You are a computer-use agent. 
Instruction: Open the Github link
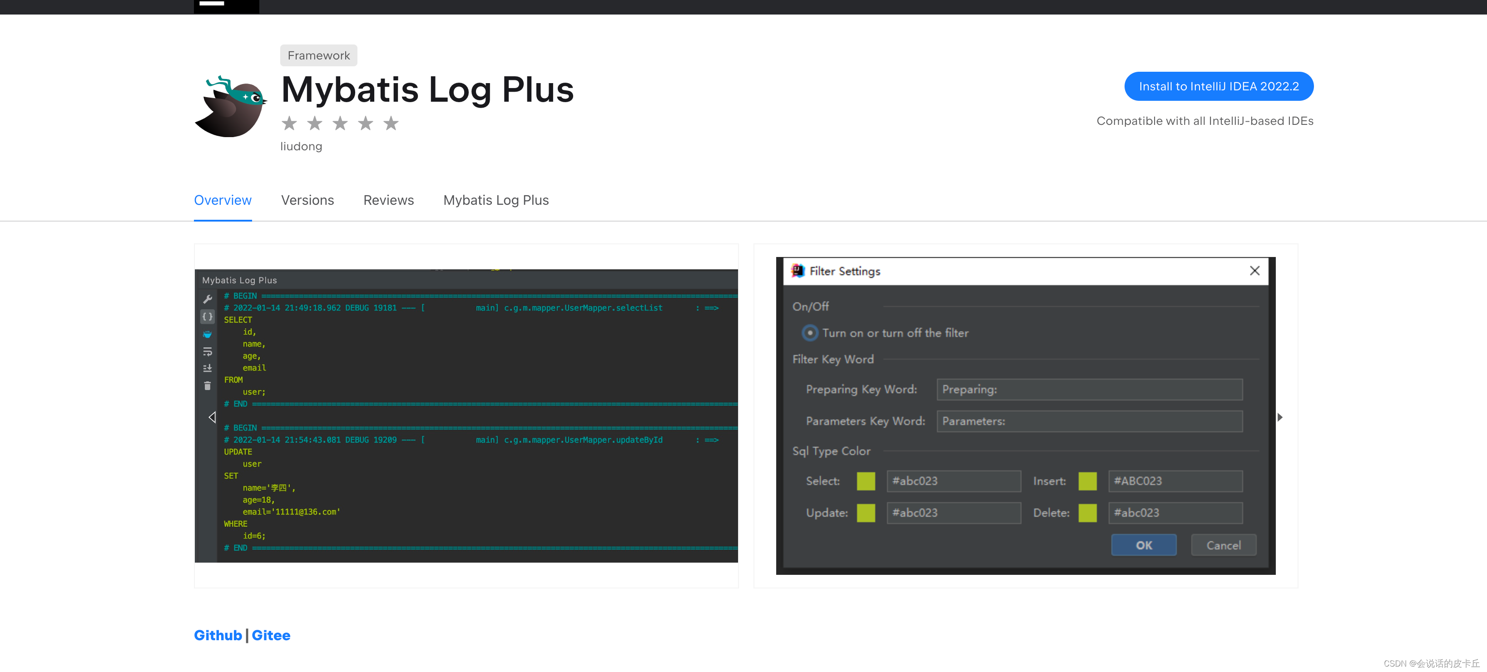218,635
